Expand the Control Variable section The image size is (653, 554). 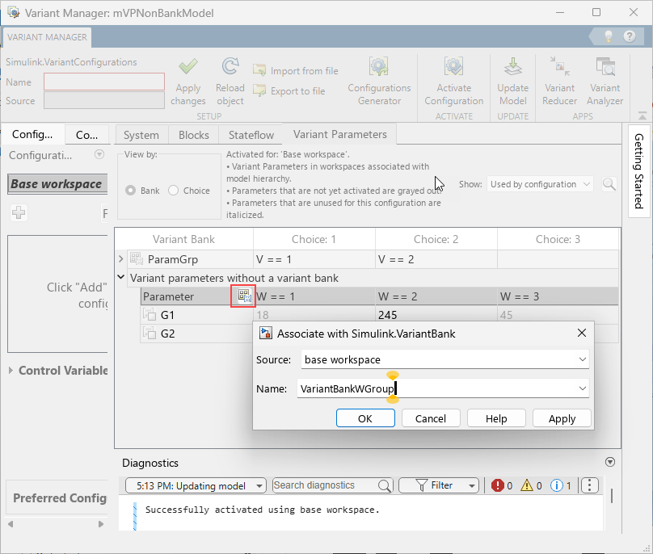tap(11, 370)
